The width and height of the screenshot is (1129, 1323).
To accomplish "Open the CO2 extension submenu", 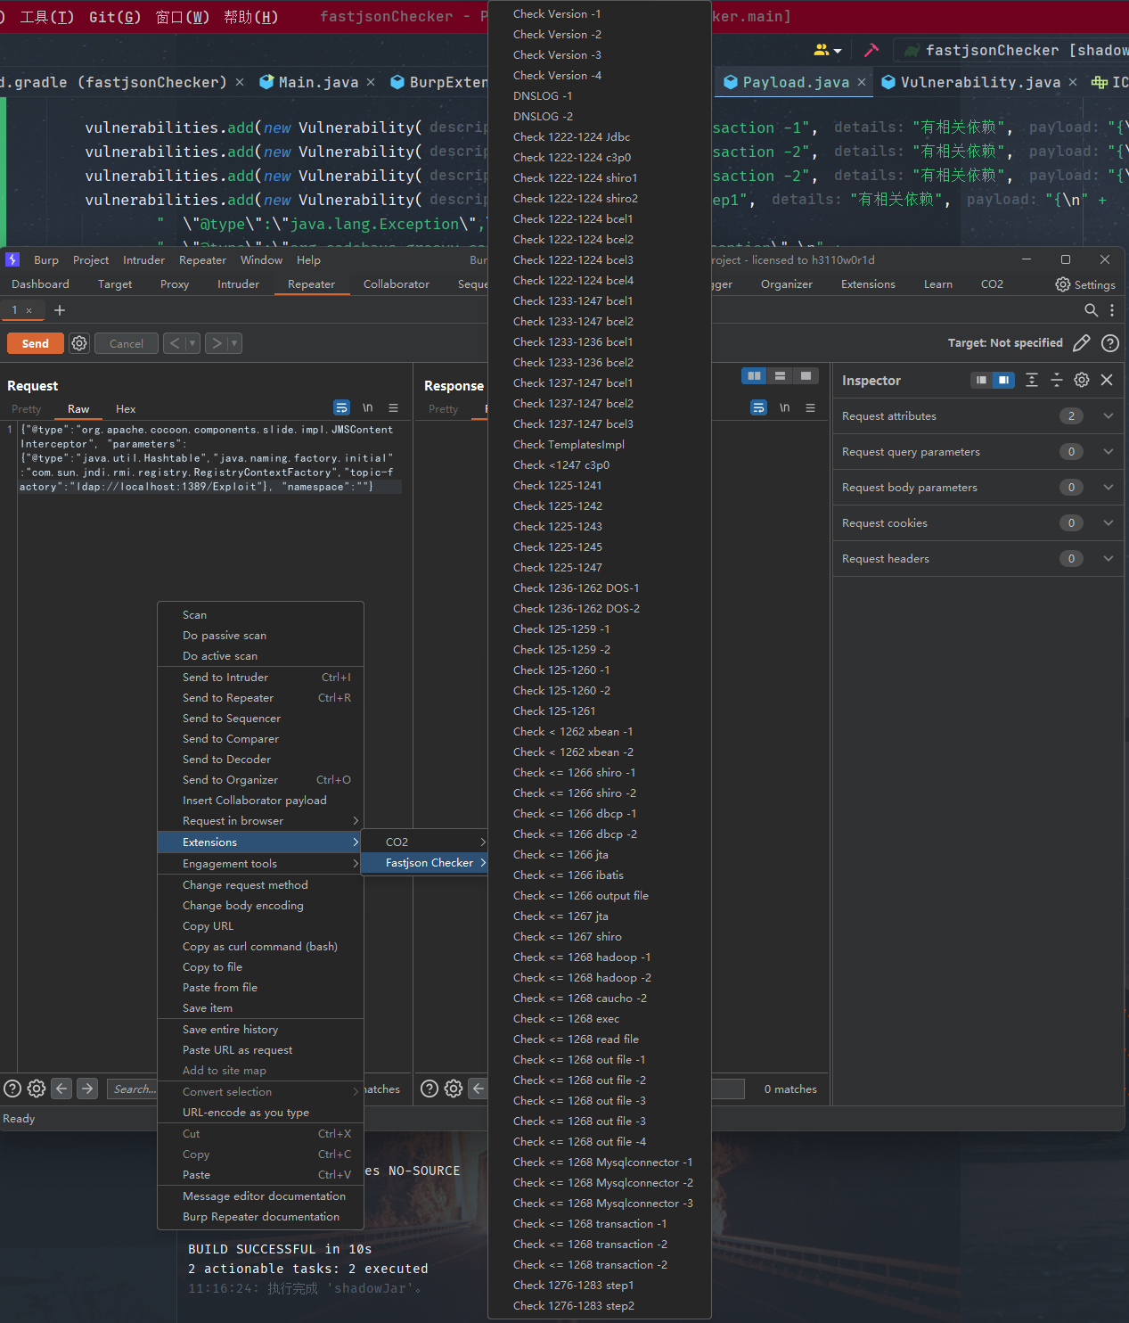I will click(424, 842).
